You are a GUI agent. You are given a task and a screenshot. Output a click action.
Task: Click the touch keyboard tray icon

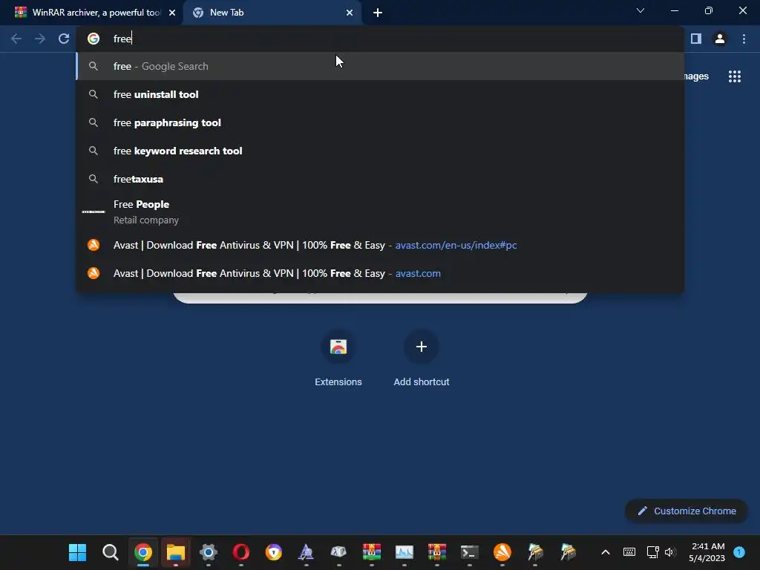pos(629,552)
